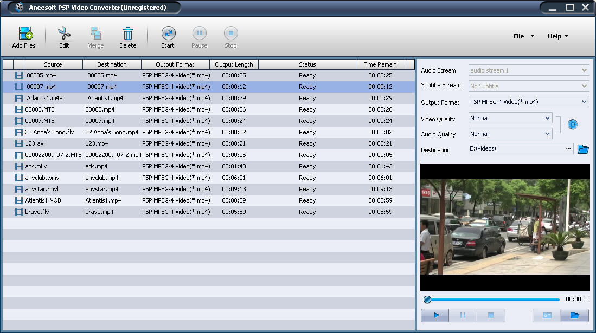Delete selected file with trash icon

pos(128,34)
